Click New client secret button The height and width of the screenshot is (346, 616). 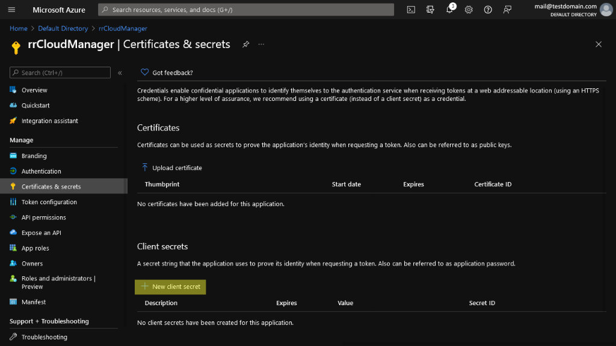click(170, 287)
